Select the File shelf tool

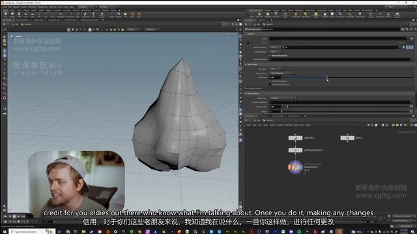point(125,15)
